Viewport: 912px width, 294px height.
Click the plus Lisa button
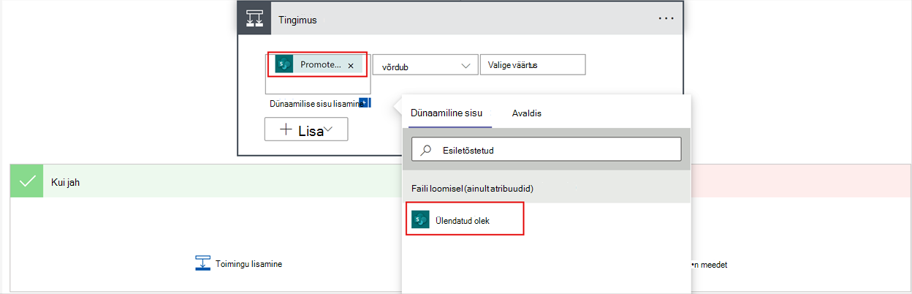click(306, 129)
